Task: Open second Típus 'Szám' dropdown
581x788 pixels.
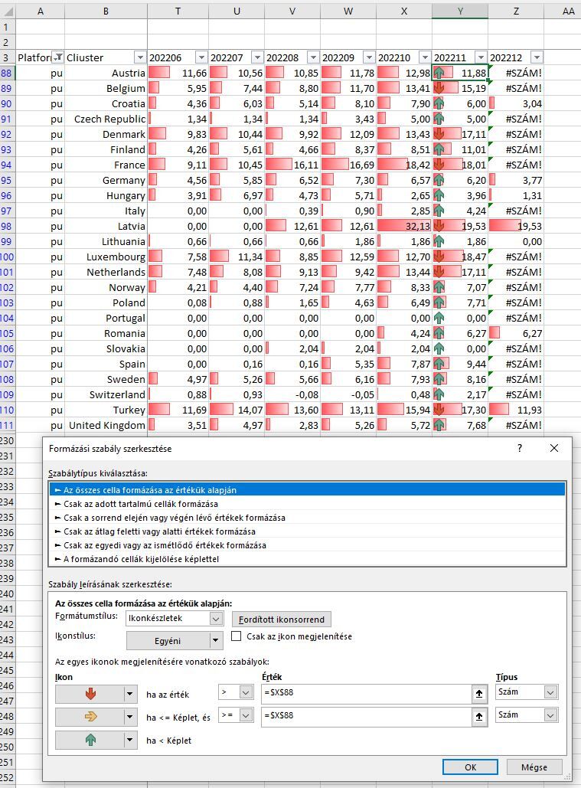Action: pos(550,715)
